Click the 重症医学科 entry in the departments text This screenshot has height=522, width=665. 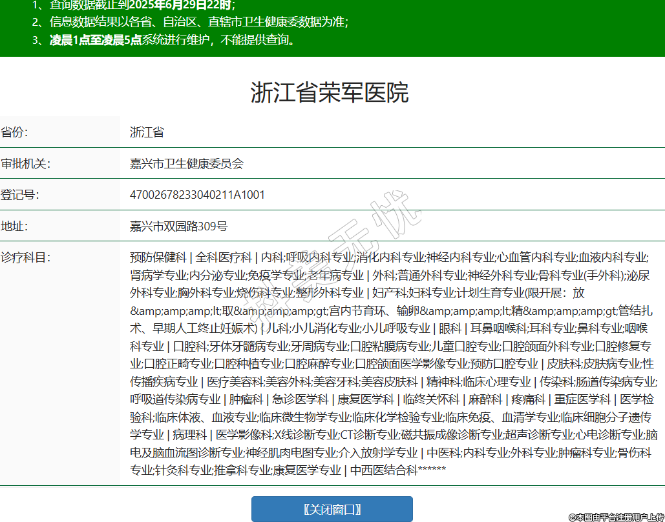(x=582, y=399)
